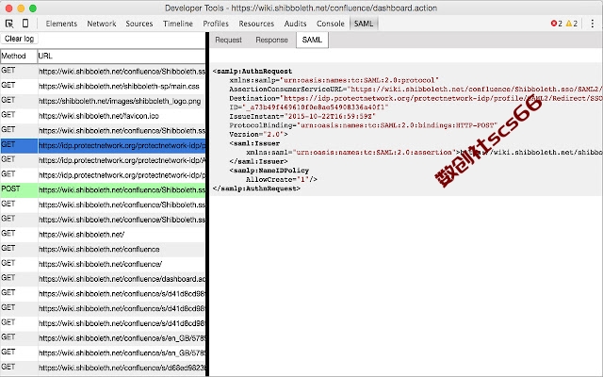Screen dimensions: 603x377
Task: Click the Version="2.0" attribute
Action: point(257,134)
